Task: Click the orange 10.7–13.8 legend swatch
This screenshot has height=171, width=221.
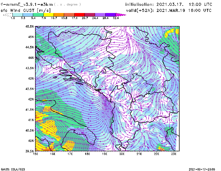Action: point(59,15)
